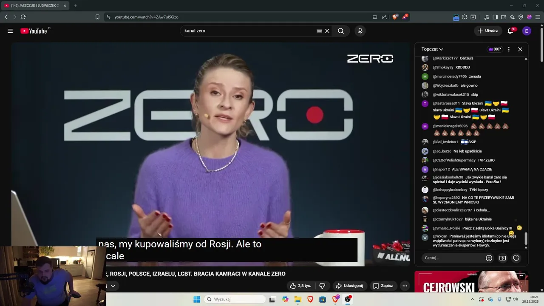Open the 0XP channel points badge
The height and width of the screenshot is (306, 544).
(x=495, y=49)
